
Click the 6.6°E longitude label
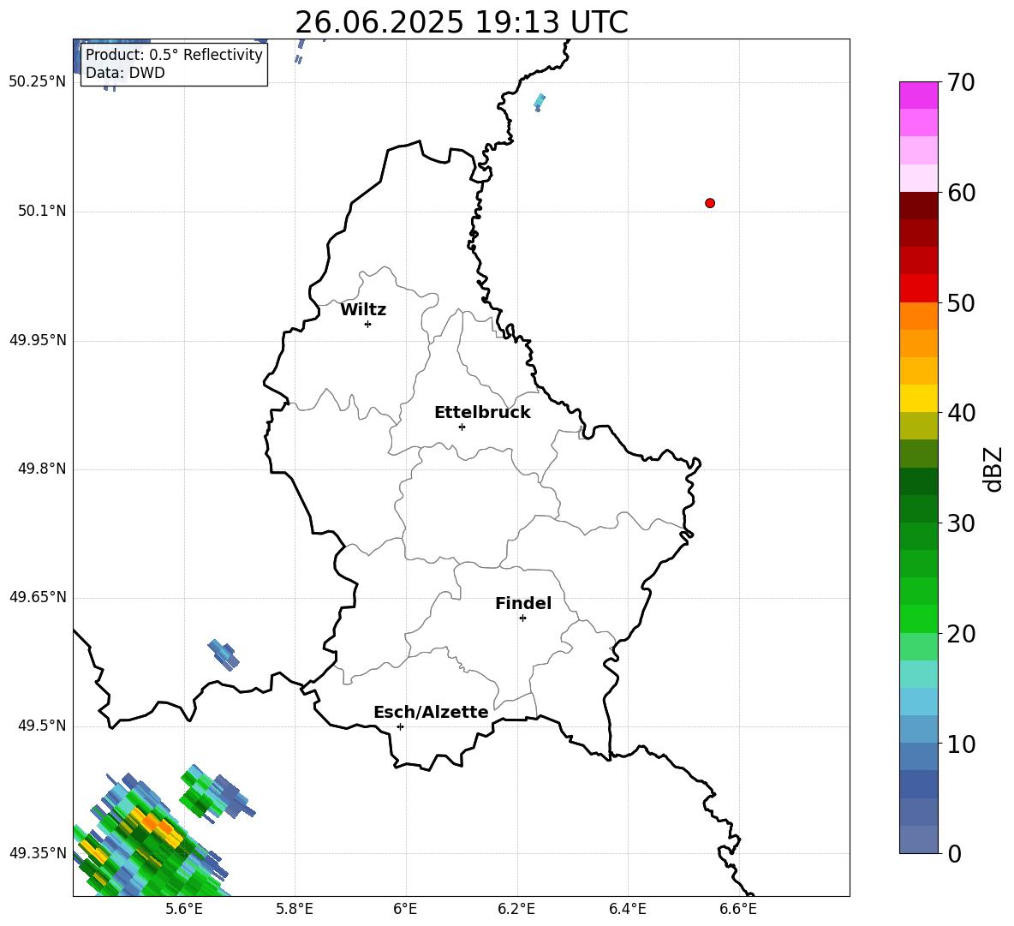tap(738, 909)
